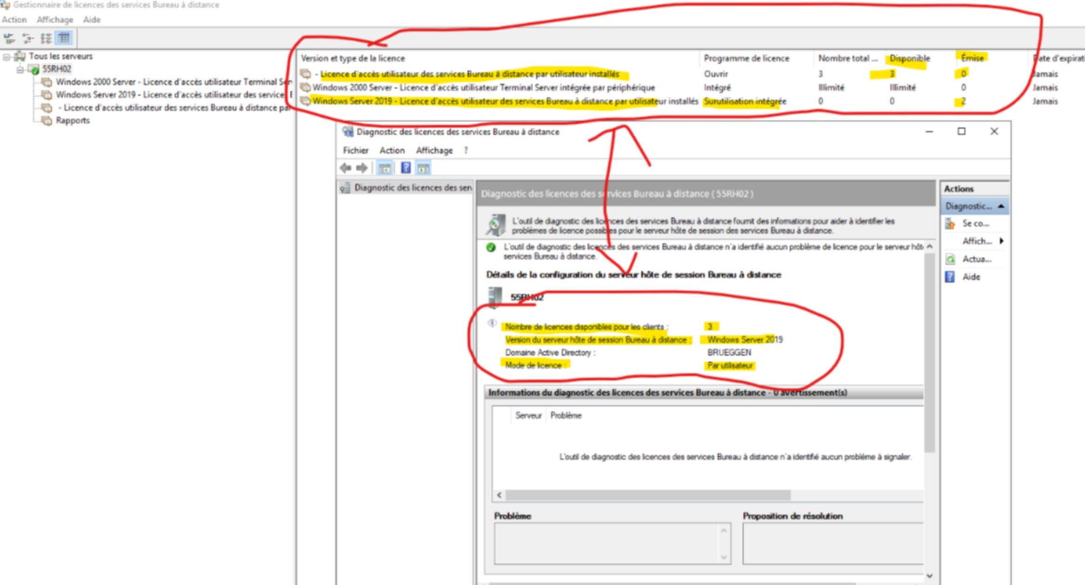Open the Affichage menu in the Diagnostic window
The image size is (1085, 585).
pyautogui.click(x=434, y=150)
